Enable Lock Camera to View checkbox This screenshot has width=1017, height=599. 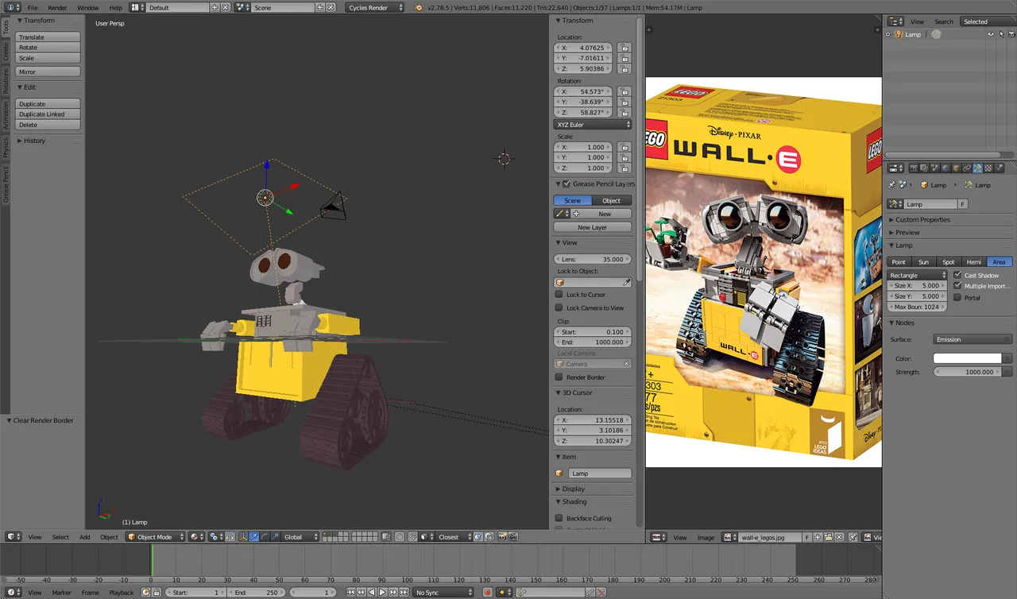click(559, 308)
